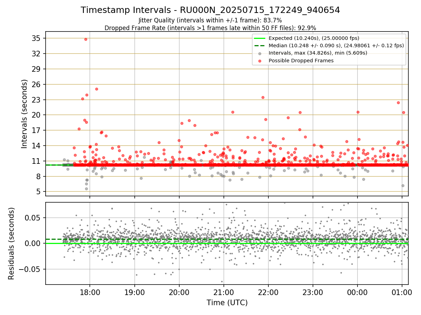Click the Intervals (seconds) axis label
This screenshot has height=315, width=421.
(24, 114)
